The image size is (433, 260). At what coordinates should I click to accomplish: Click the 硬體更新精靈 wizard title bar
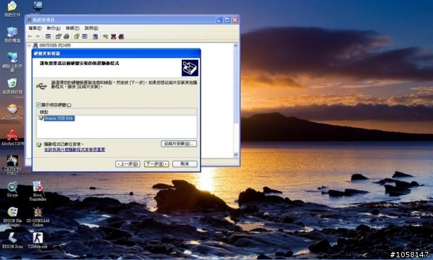coord(116,53)
